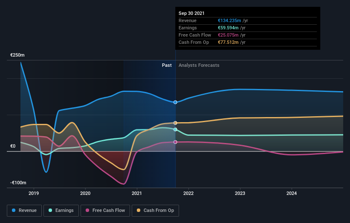Toggle the Revenue legend button
Image resolution: width=350 pixels, height=223 pixels.
click(x=24, y=211)
